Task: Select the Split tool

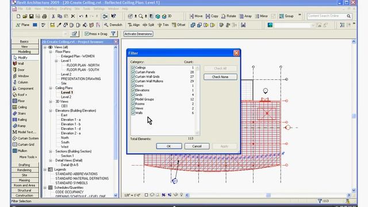Action: pyautogui.click(x=148, y=25)
